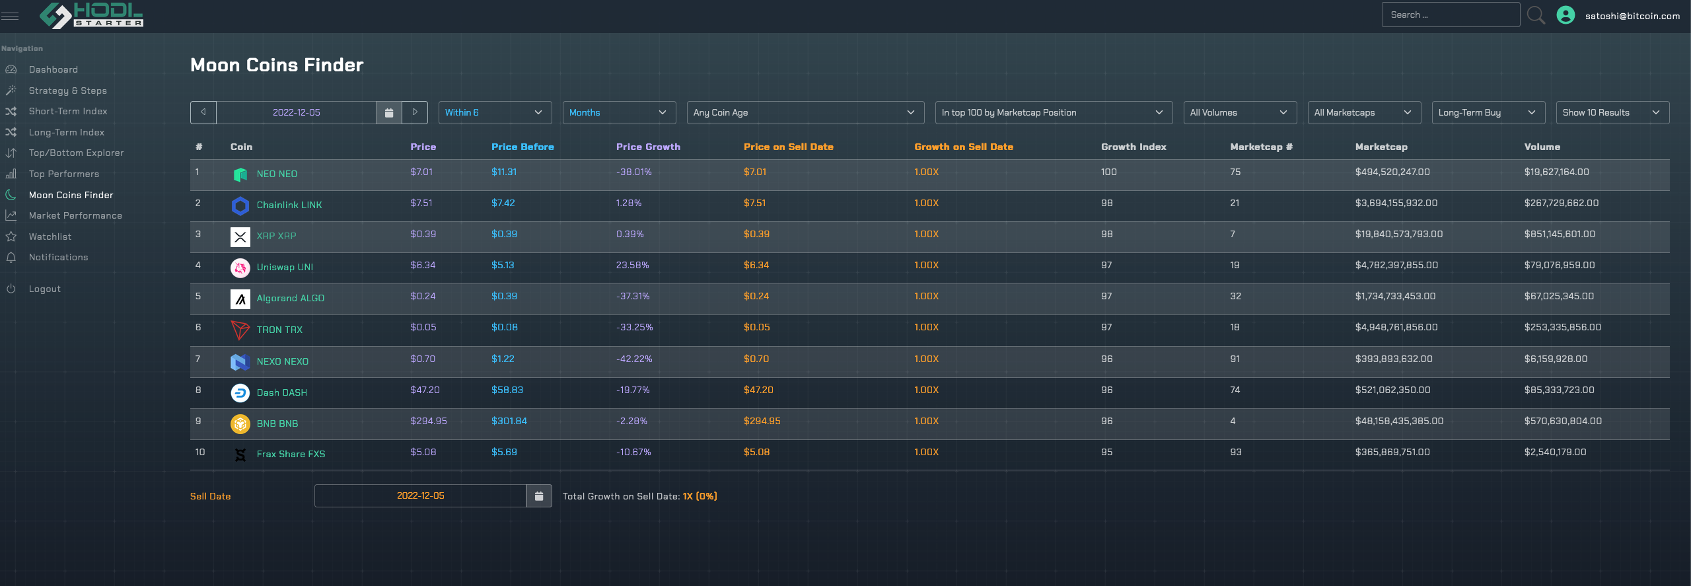Click the next date arrow button
This screenshot has width=1691, height=586.
tap(415, 112)
